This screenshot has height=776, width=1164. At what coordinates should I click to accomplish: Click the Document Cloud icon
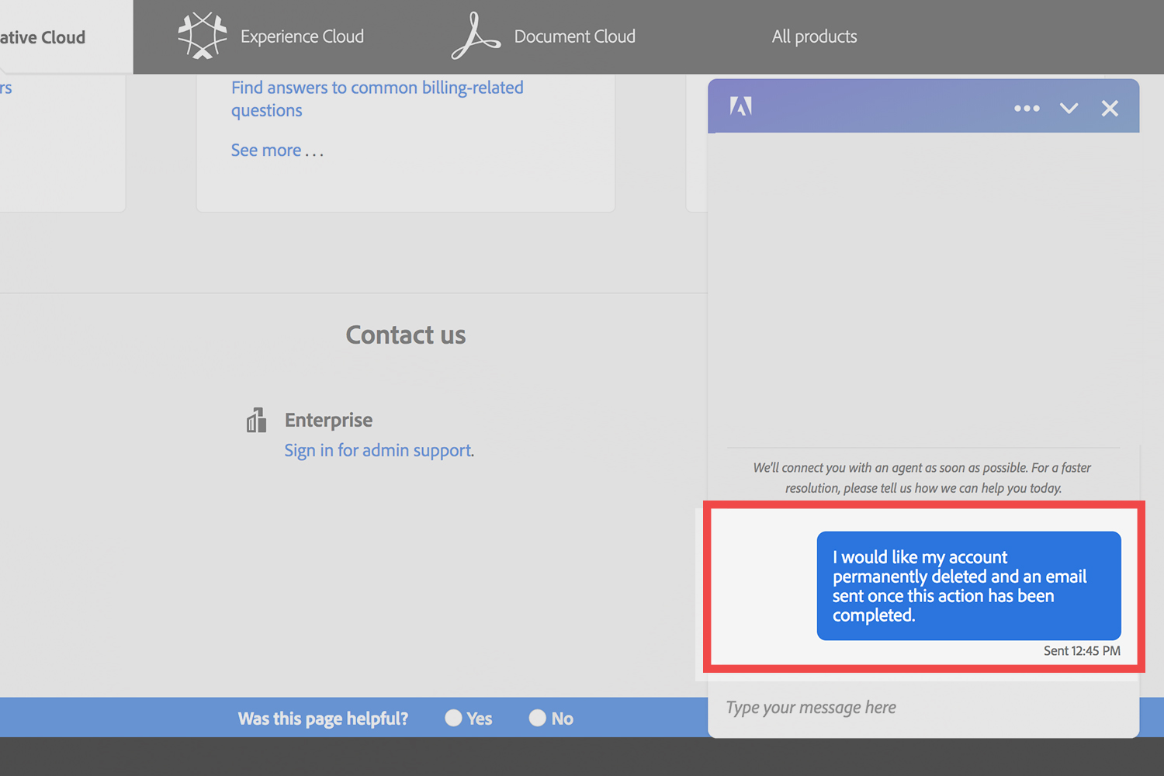(476, 35)
